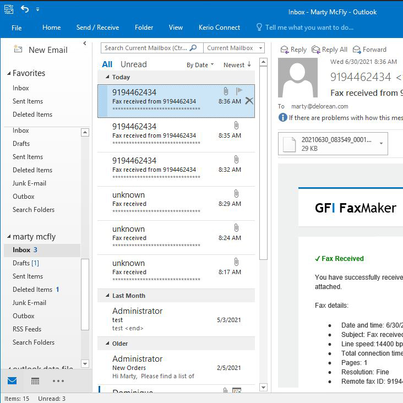Click the message list scrollbar thumb
Screen dimensions: 403x403
(x=264, y=163)
